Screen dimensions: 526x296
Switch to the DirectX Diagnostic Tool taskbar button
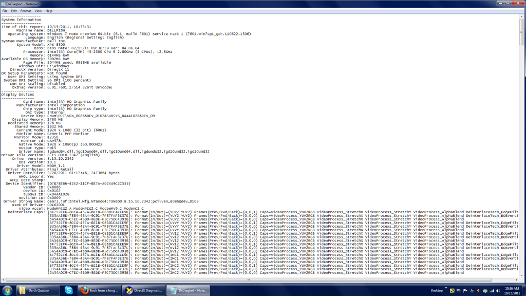pos(144,291)
